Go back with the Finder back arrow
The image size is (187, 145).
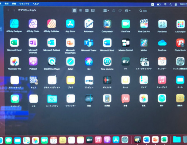[x=8, y=10]
